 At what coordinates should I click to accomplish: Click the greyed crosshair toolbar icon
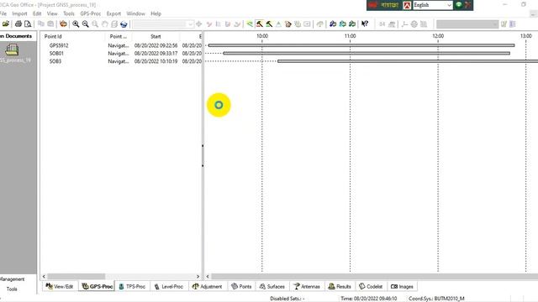tap(198, 24)
